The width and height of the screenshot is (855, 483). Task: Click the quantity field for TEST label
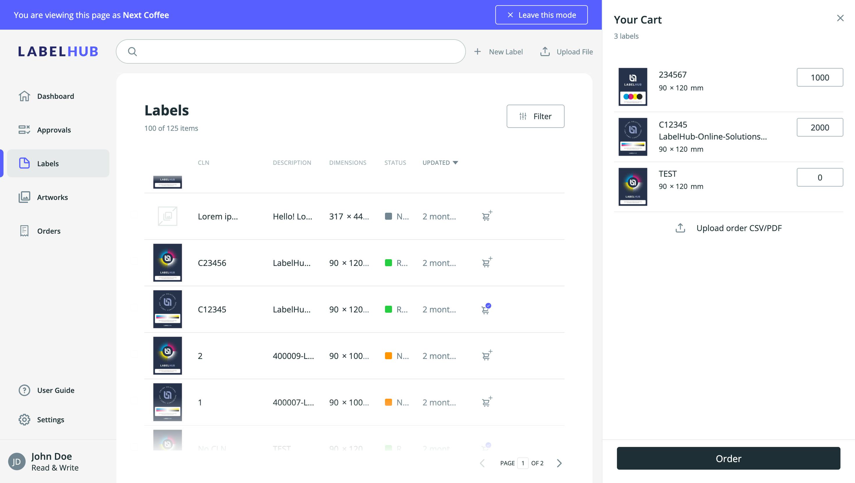(x=819, y=177)
